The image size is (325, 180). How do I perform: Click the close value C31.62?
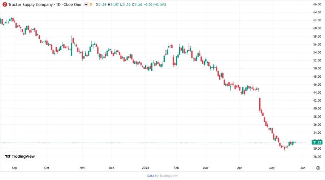coord(137,5)
